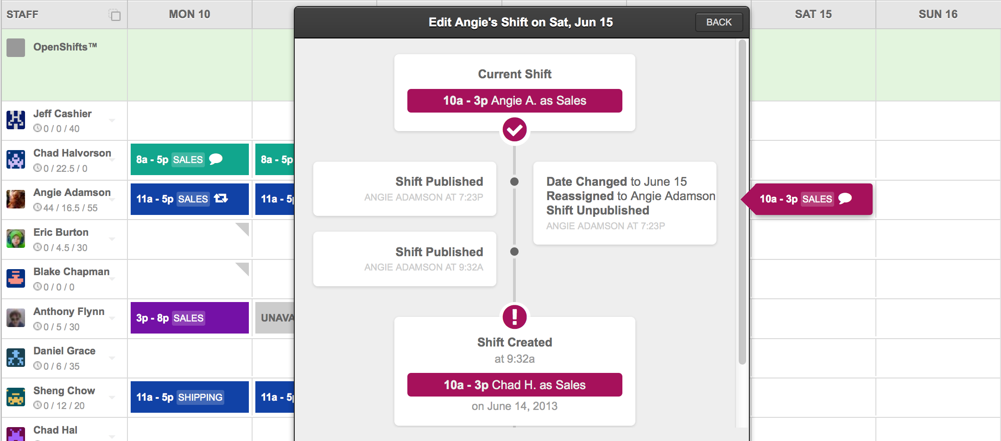
Task: Open the dropdown arrow beside Eric Burton
Action: click(112, 239)
